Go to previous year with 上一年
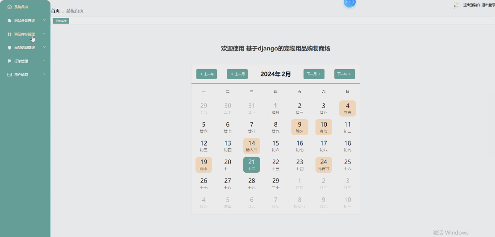Image resolution: width=495 pixels, height=237 pixels. (207, 74)
